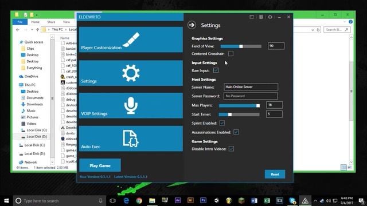367x206 pixels.
Task: Click the window-layout icon in ELDEWRITO title bar
Action: pyautogui.click(x=252, y=17)
